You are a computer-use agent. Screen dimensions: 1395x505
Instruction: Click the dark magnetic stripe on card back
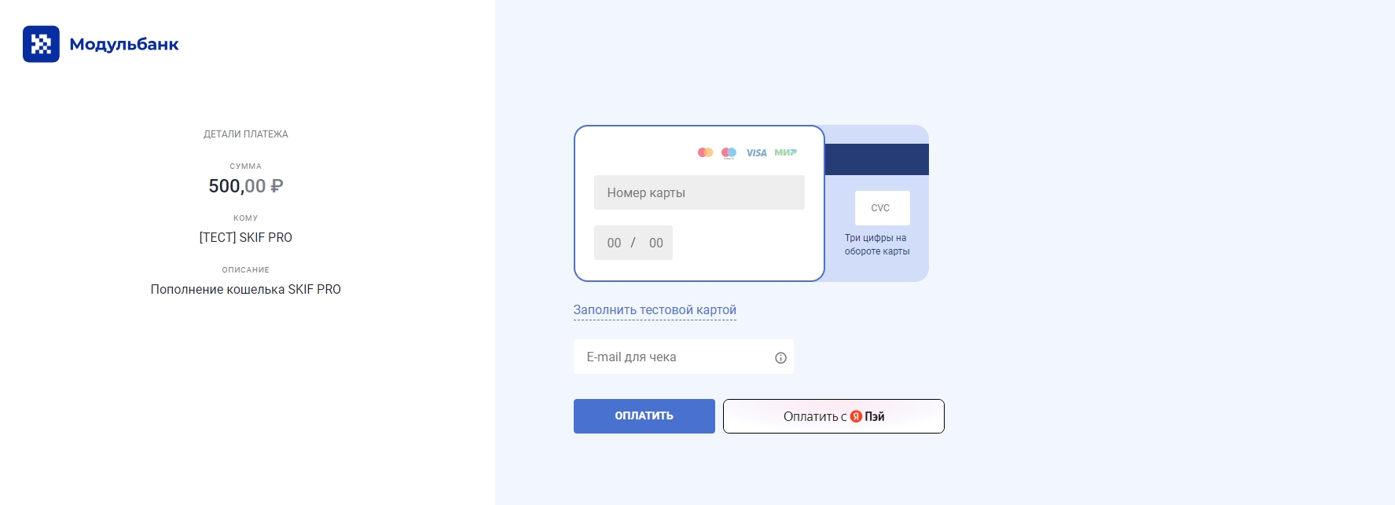[x=877, y=159]
